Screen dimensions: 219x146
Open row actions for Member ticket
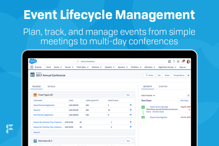coord(131,110)
